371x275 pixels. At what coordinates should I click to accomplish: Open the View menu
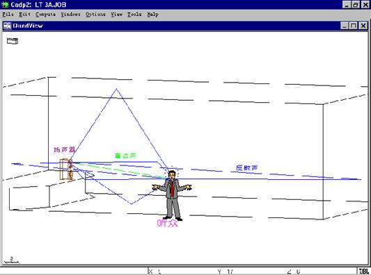117,15
